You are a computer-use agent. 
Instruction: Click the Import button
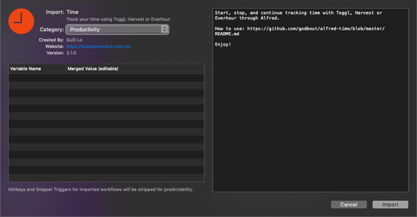tap(390, 205)
